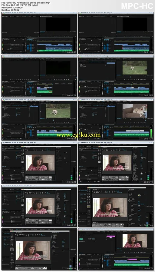Open the frame thumbnail stamped 00:06:57
The width and height of the screenshot is (155, 272).
(39, 206)
